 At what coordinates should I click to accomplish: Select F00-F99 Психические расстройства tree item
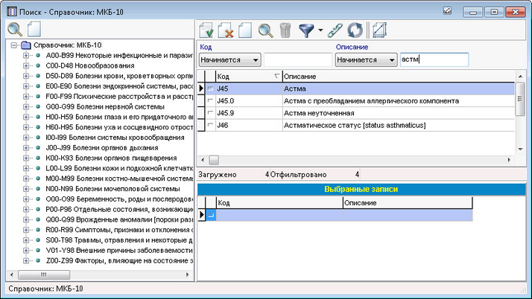tap(118, 96)
